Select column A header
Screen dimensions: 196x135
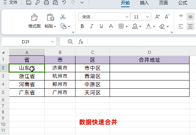(x=27, y=52)
